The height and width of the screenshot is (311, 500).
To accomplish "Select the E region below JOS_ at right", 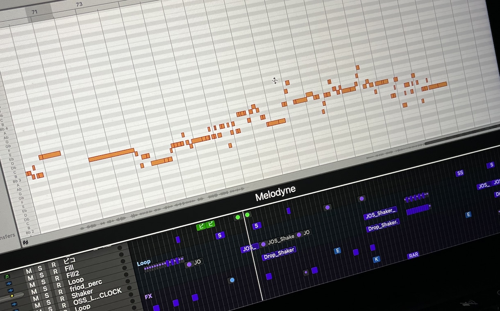I will click(x=468, y=214).
